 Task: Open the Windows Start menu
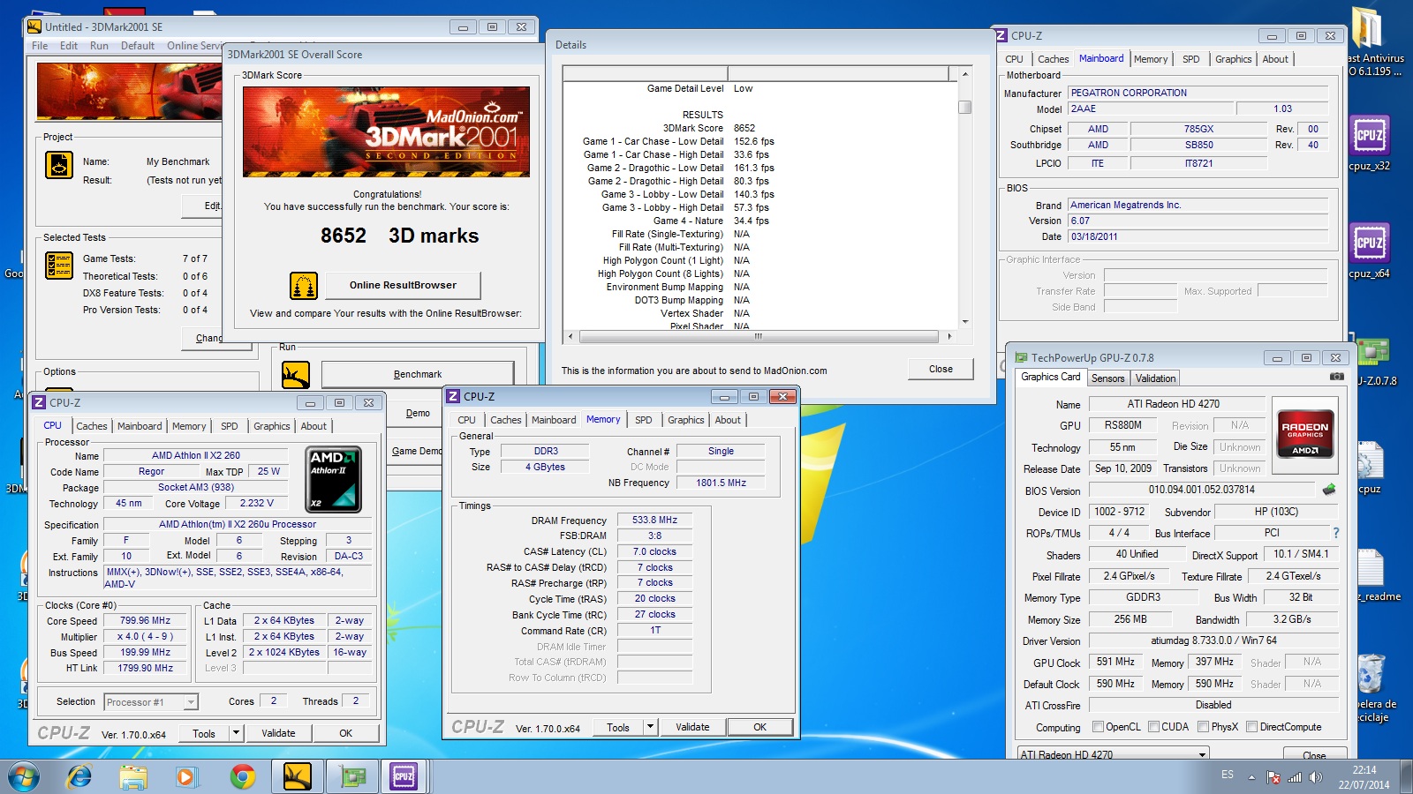pos(24,777)
